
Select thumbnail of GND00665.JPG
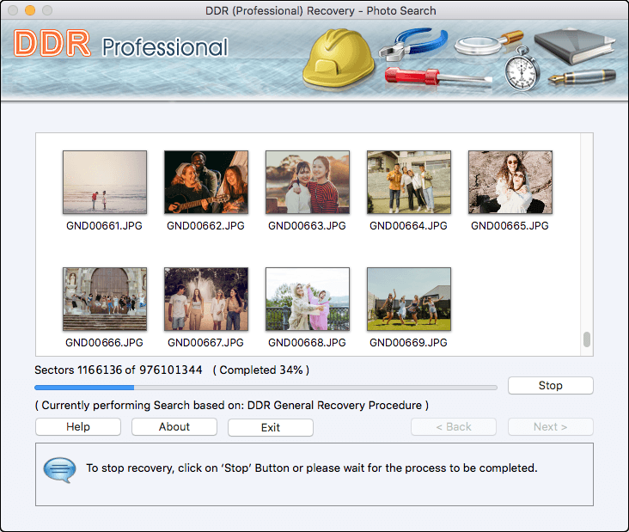[x=510, y=182]
